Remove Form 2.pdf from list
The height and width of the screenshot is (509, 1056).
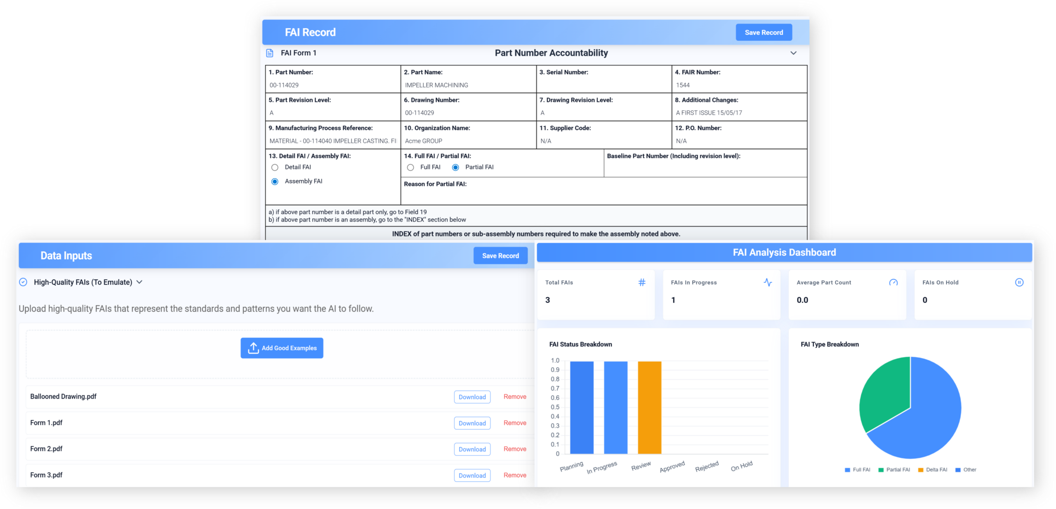(514, 449)
